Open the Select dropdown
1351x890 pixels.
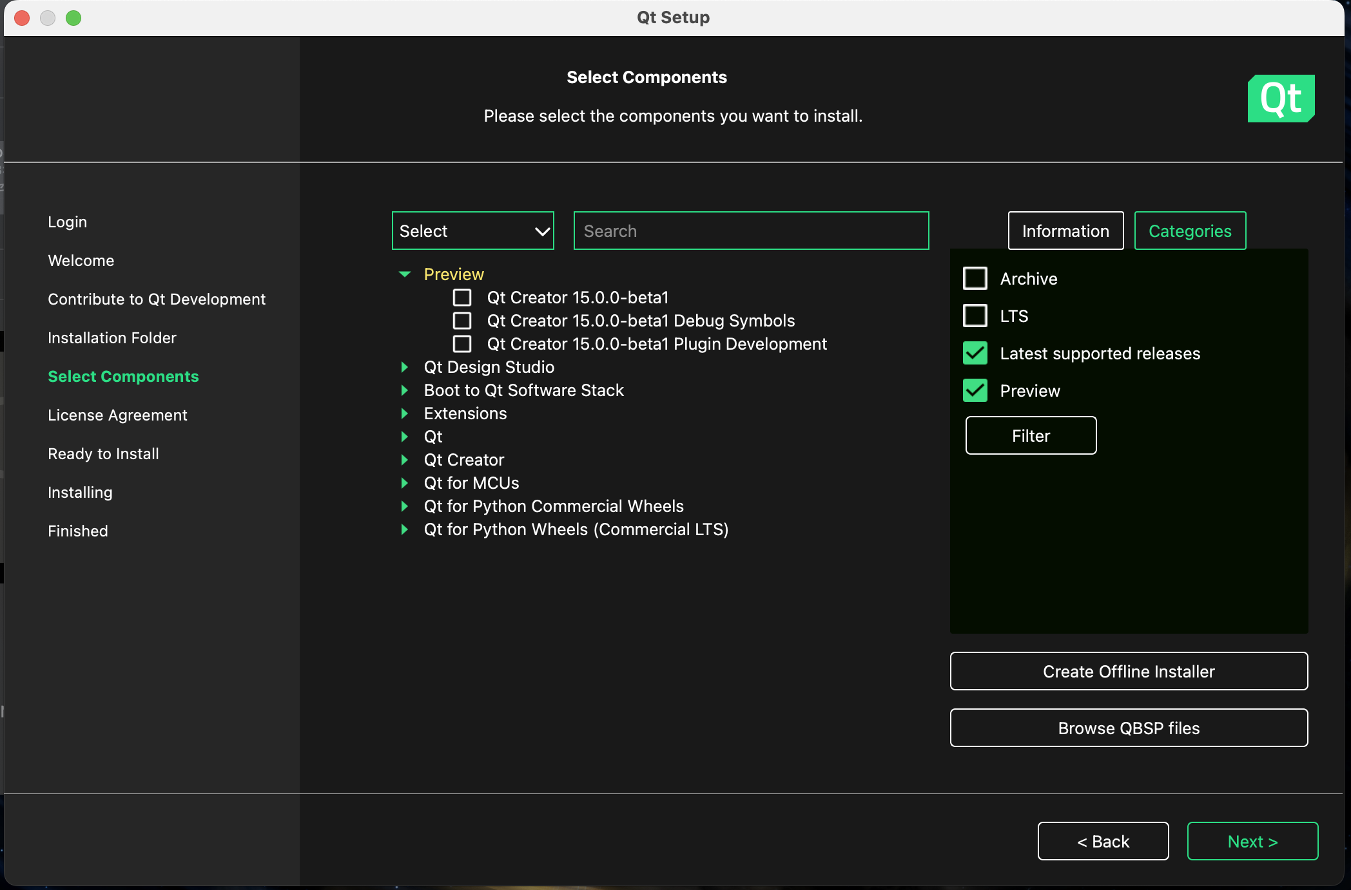click(x=472, y=231)
